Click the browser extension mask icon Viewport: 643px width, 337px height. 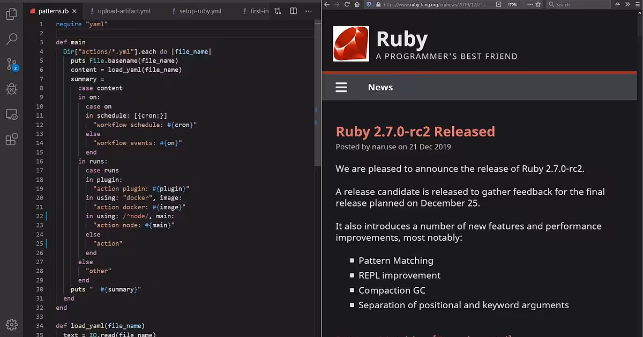tap(618, 4)
